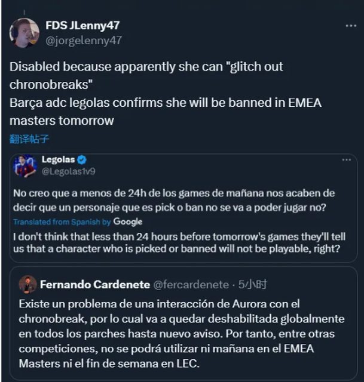The width and height of the screenshot is (364, 382).
Task: Open the Legolas display name profile
Action: click(x=59, y=159)
